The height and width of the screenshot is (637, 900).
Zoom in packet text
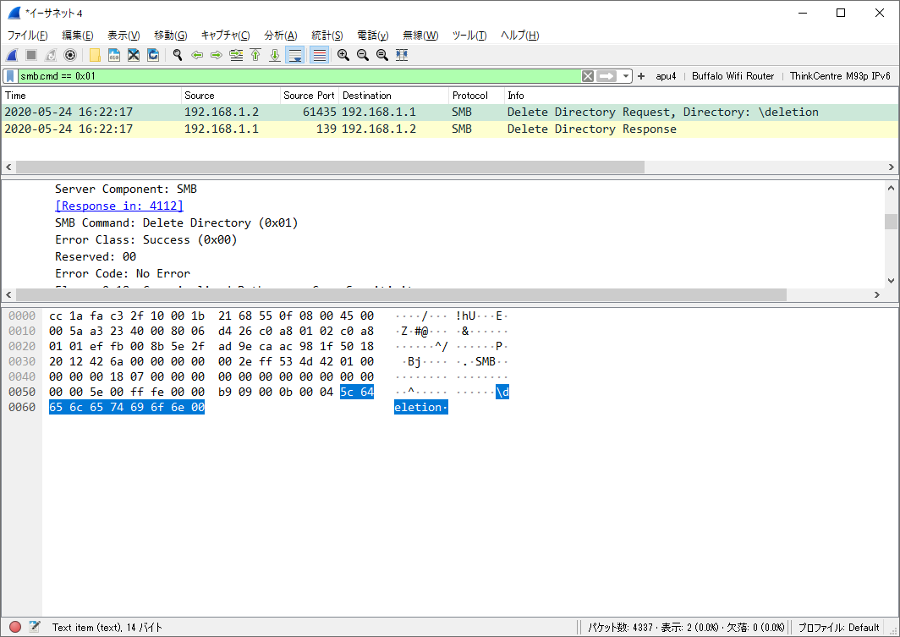click(343, 55)
